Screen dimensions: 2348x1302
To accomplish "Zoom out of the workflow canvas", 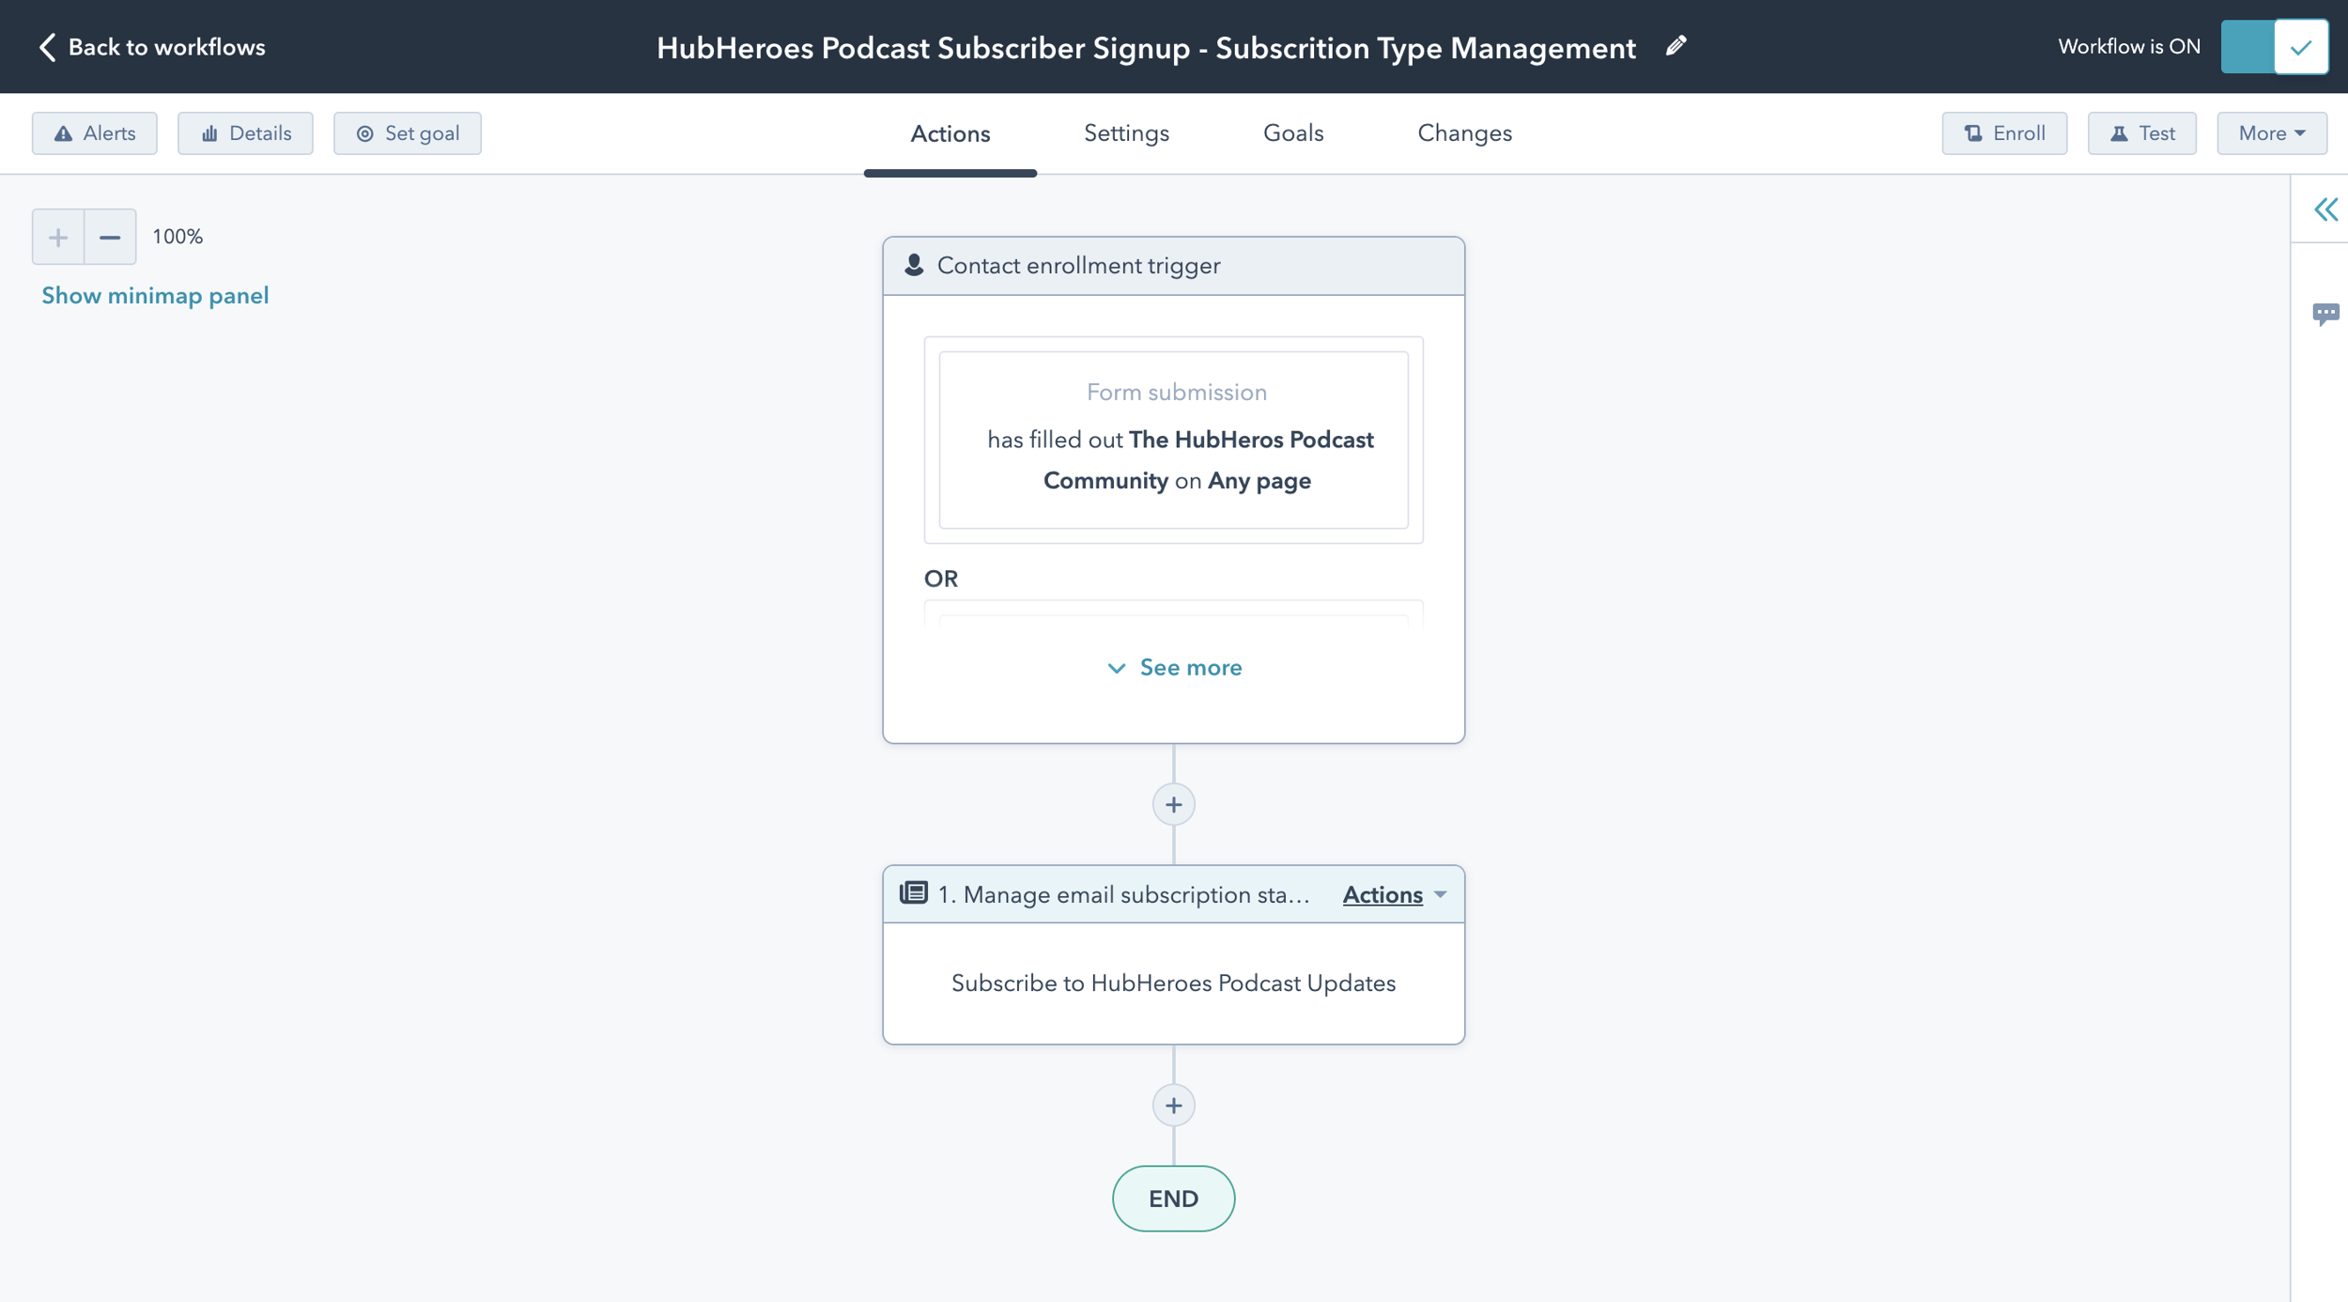I will (x=110, y=236).
